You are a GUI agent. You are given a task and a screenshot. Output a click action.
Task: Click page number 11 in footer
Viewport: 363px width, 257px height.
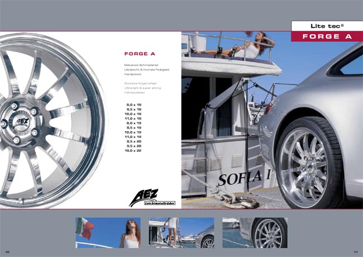(355, 251)
